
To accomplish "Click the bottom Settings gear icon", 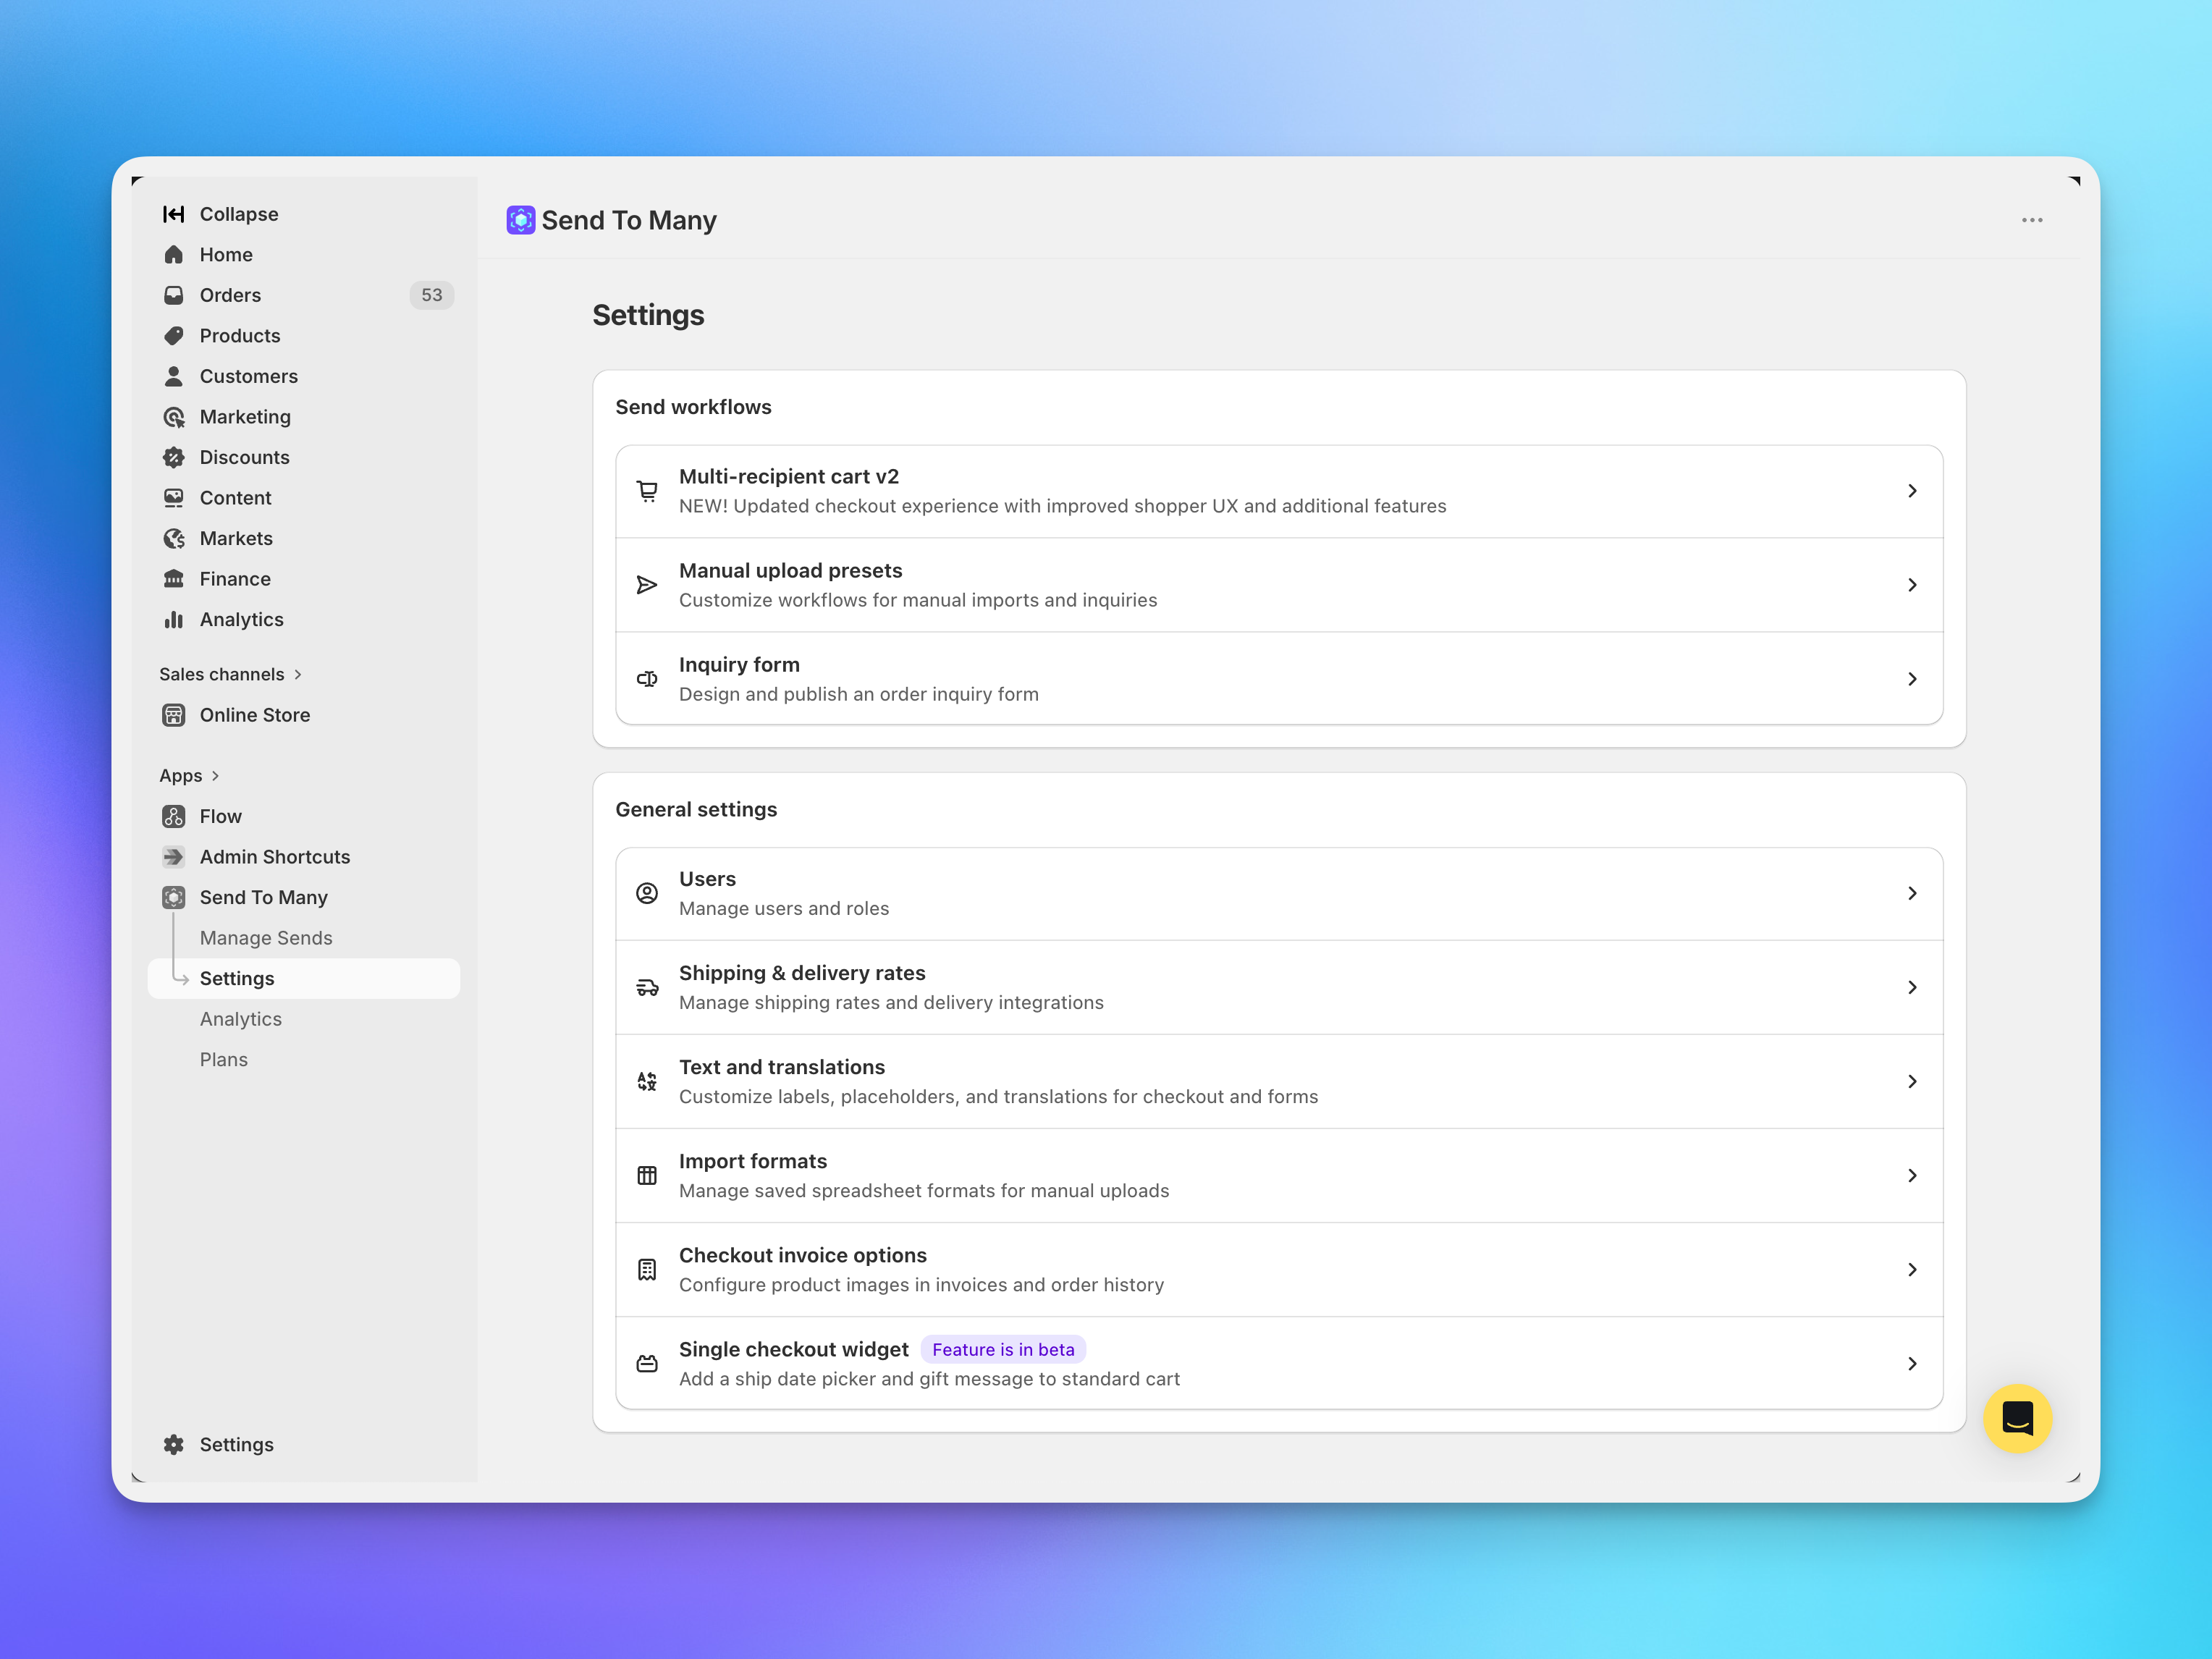I will pos(173,1444).
